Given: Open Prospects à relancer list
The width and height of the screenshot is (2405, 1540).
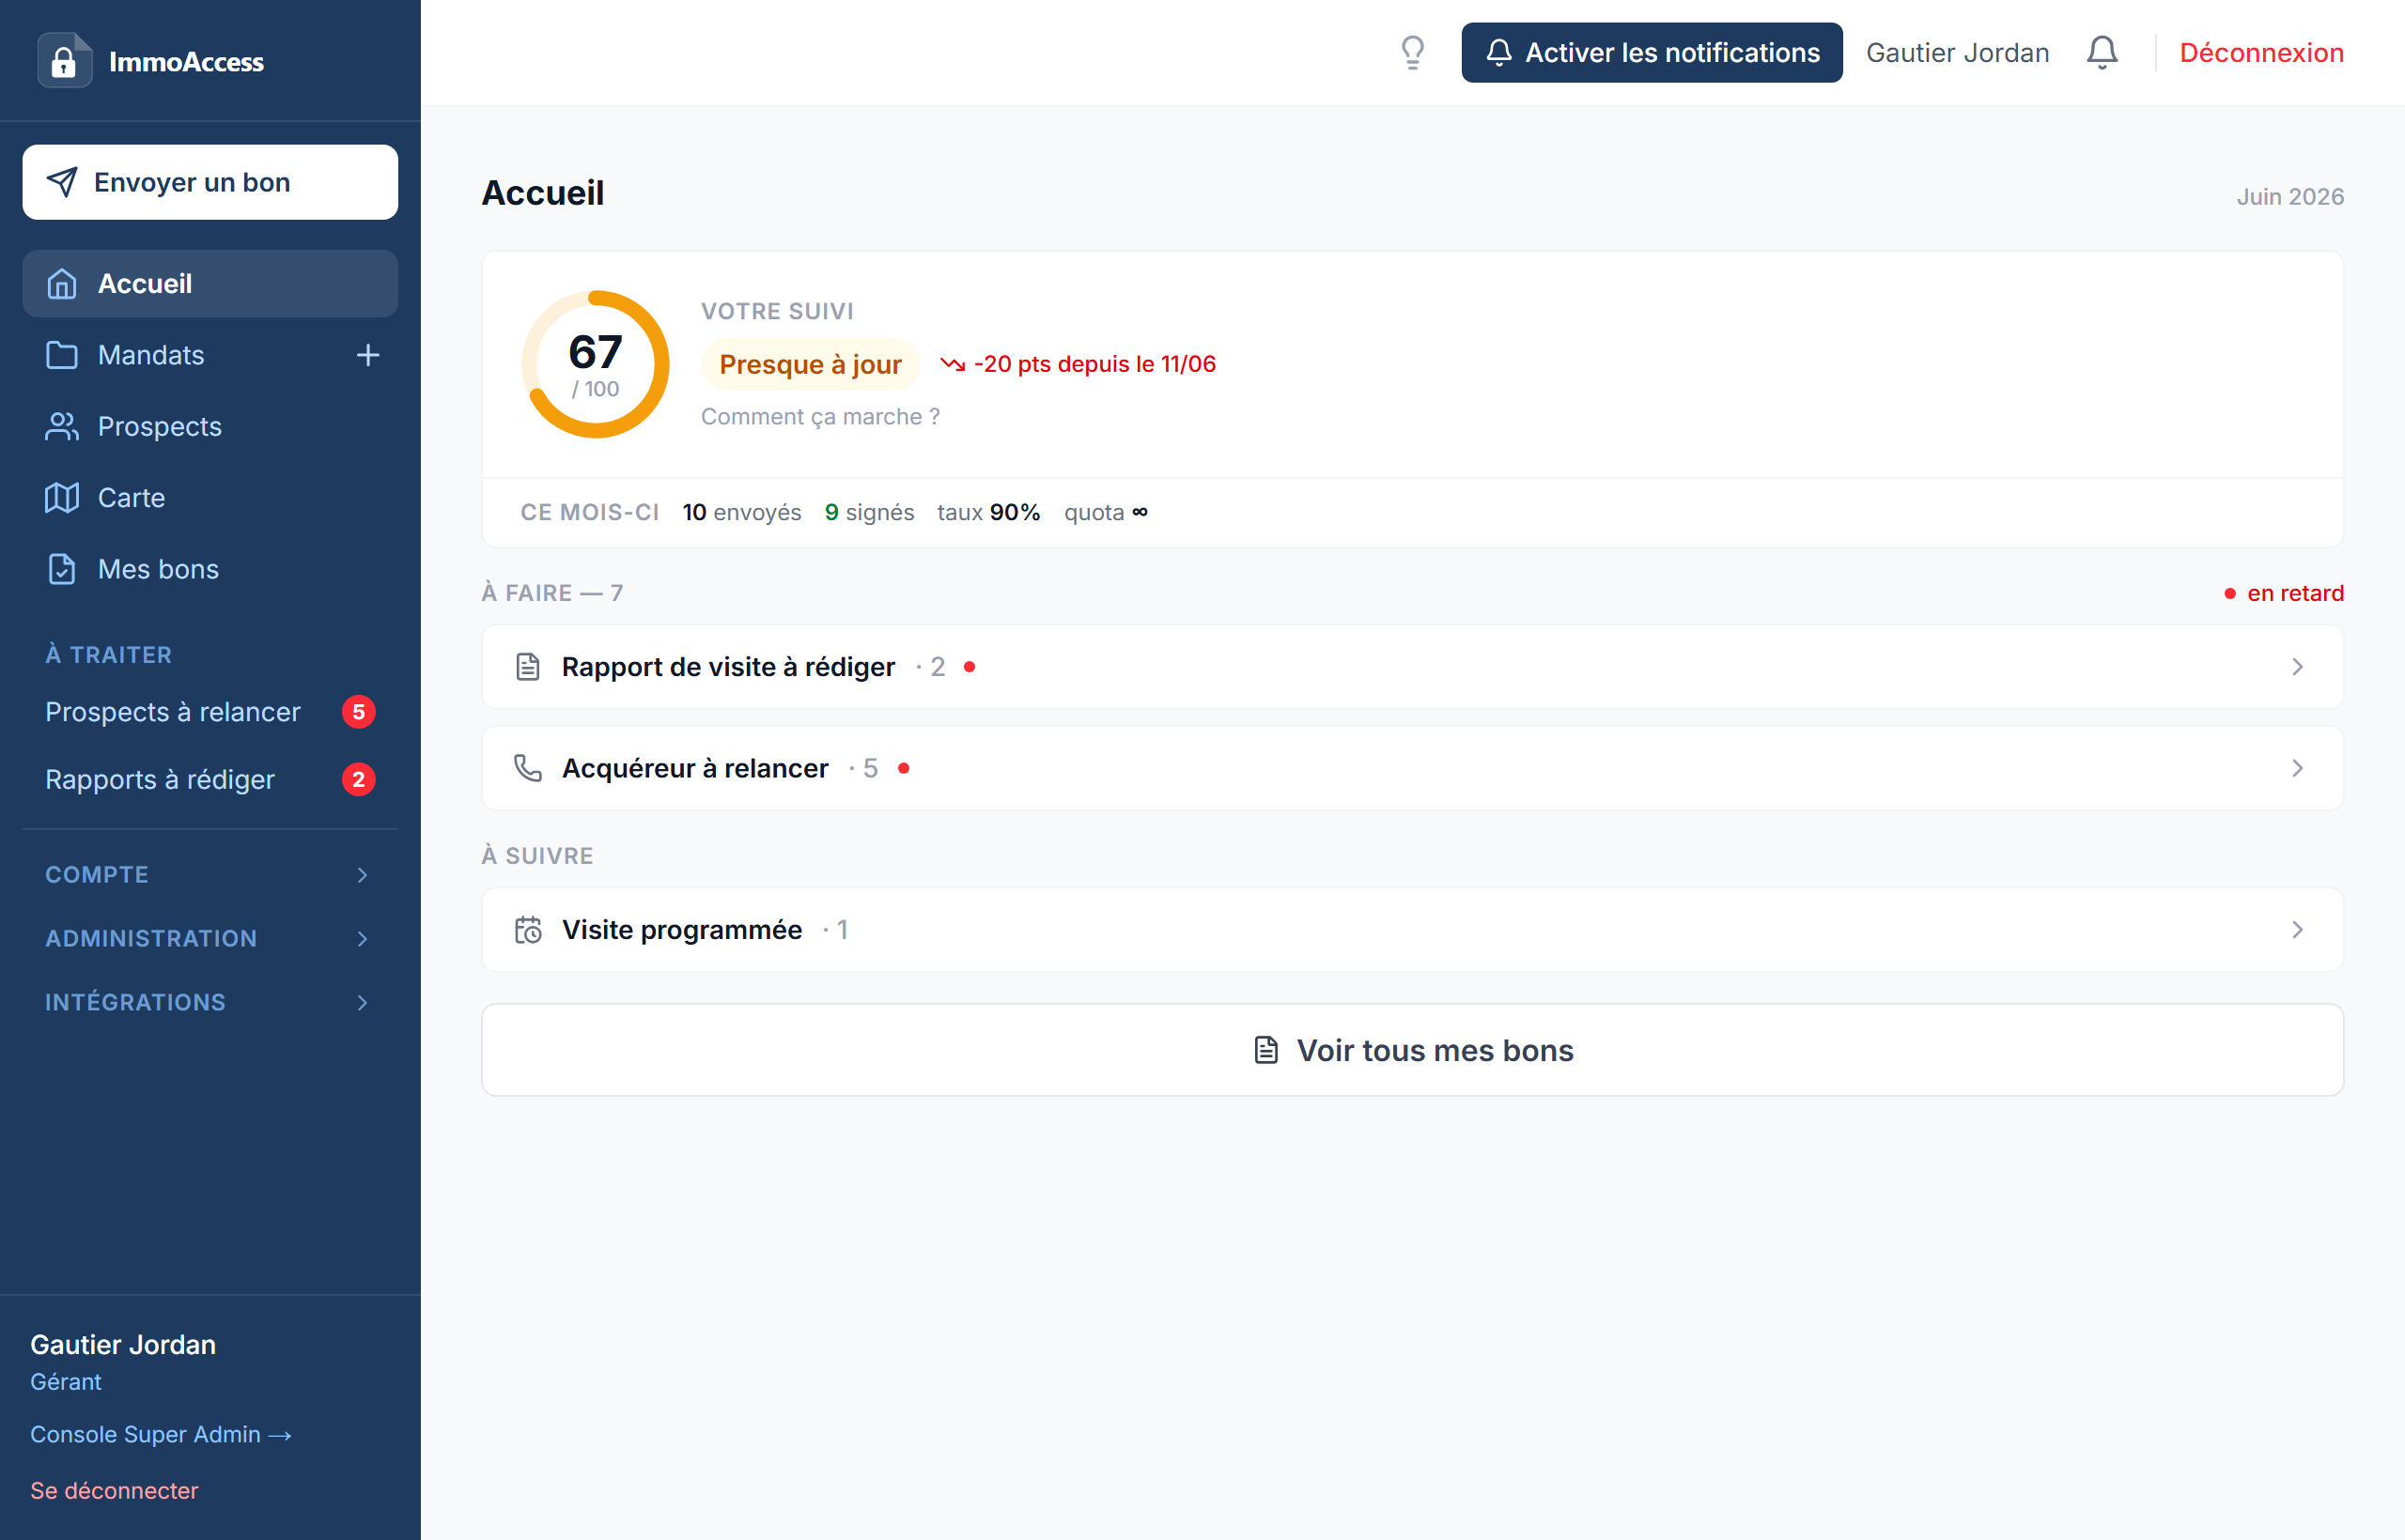Looking at the screenshot, I should (x=210, y=712).
